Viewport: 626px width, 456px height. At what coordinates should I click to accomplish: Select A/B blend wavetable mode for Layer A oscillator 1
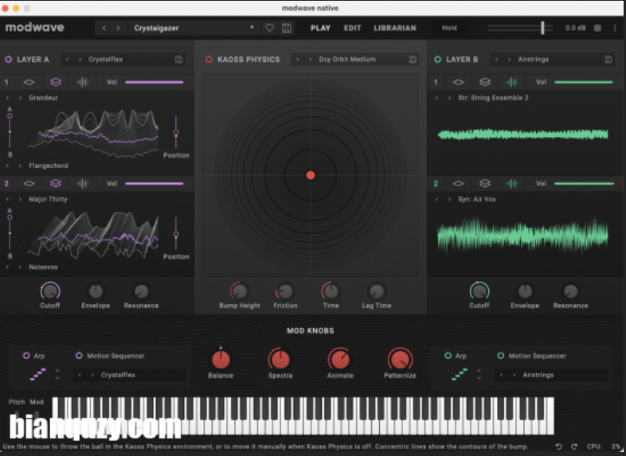coord(56,82)
